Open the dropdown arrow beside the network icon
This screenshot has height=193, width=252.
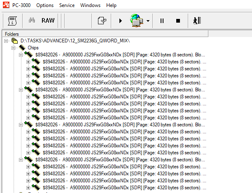pyautogui.click(x=148, y=21)
